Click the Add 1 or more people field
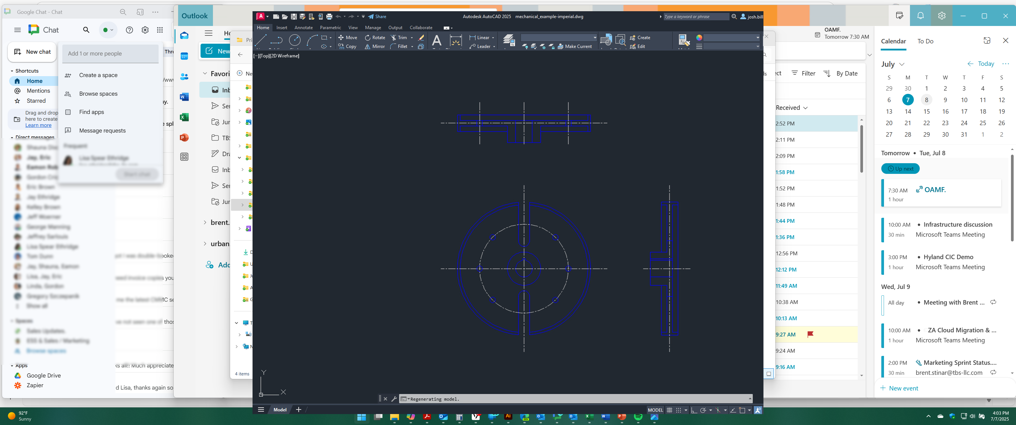The width and height of the screenshot is (1016, 425). pyautogui.click(x=110, y=54)
